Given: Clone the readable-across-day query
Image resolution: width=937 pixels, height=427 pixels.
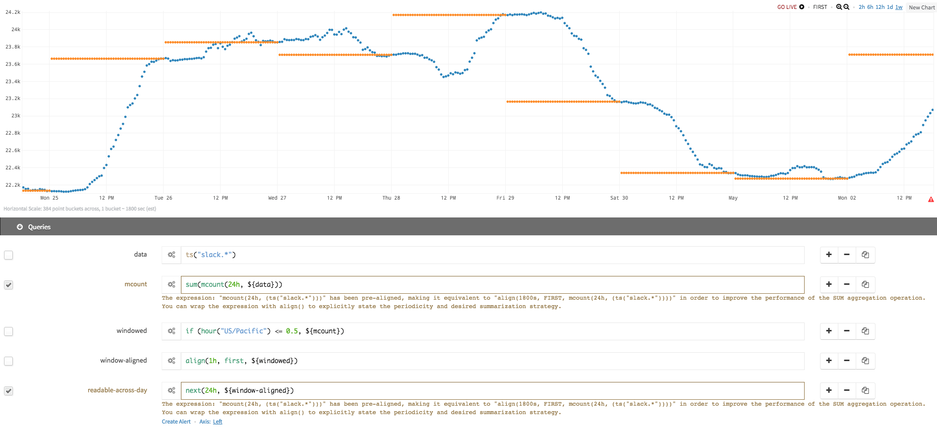Looking at the screenshot, I should 865,390.
